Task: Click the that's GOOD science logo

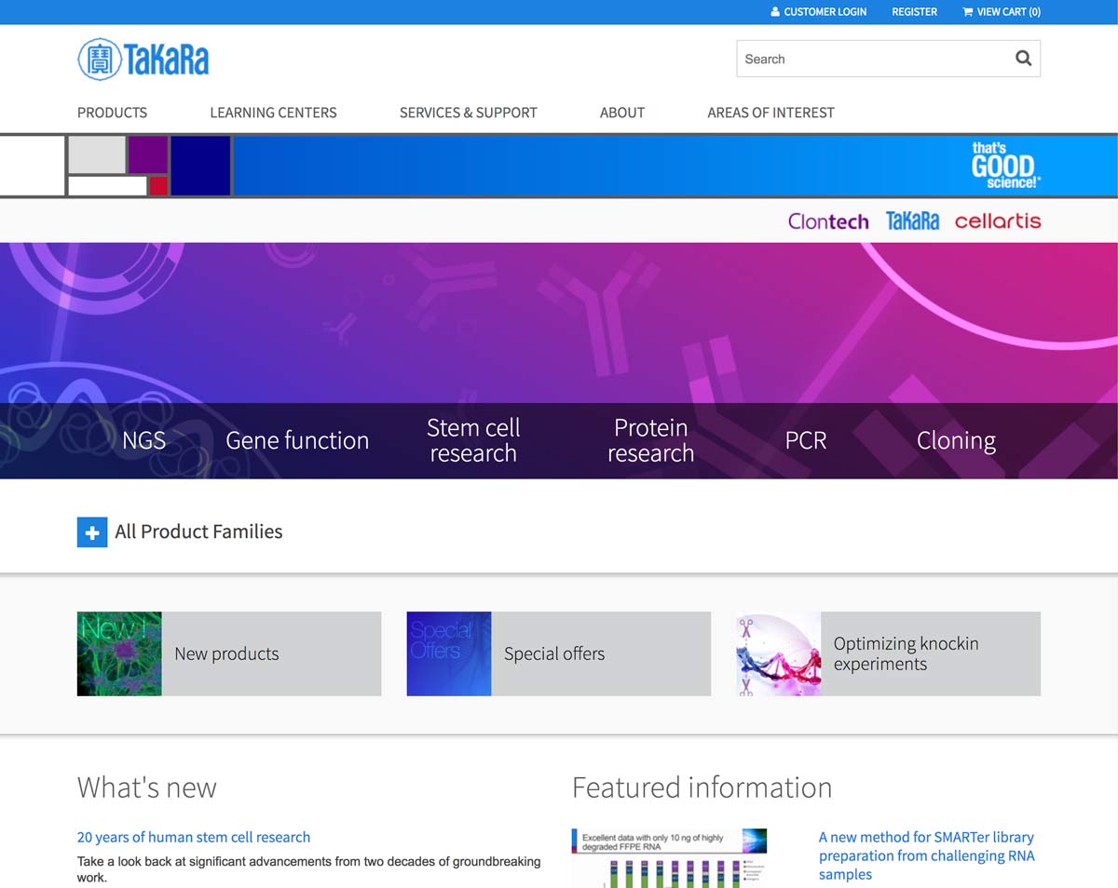Action: tap(1004, 166)
